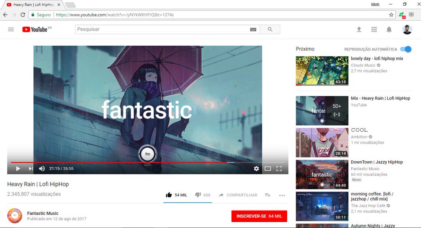Play the video

tap(18, 169)
